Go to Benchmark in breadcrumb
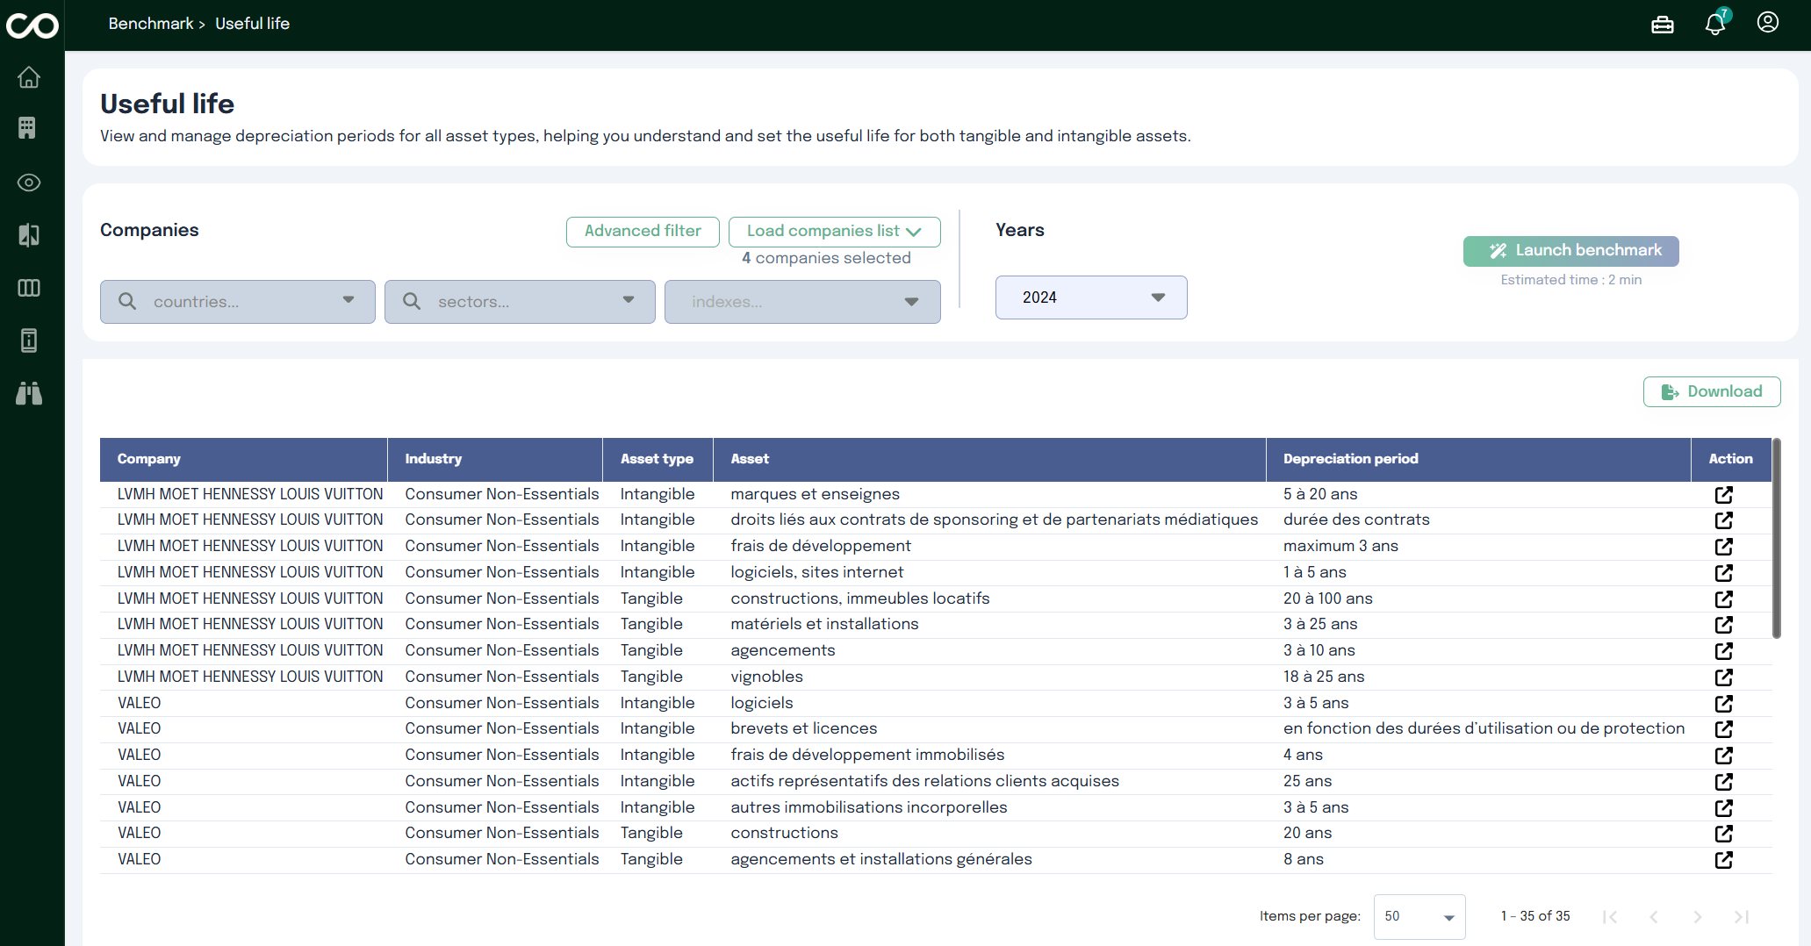Screen dimensions: 1811x946 coord(150,24)
